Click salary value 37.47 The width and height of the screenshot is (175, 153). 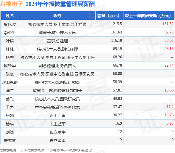click(x=117, y=107)
